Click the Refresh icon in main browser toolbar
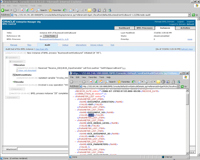 pyautogui.click(x=27, y=10)
